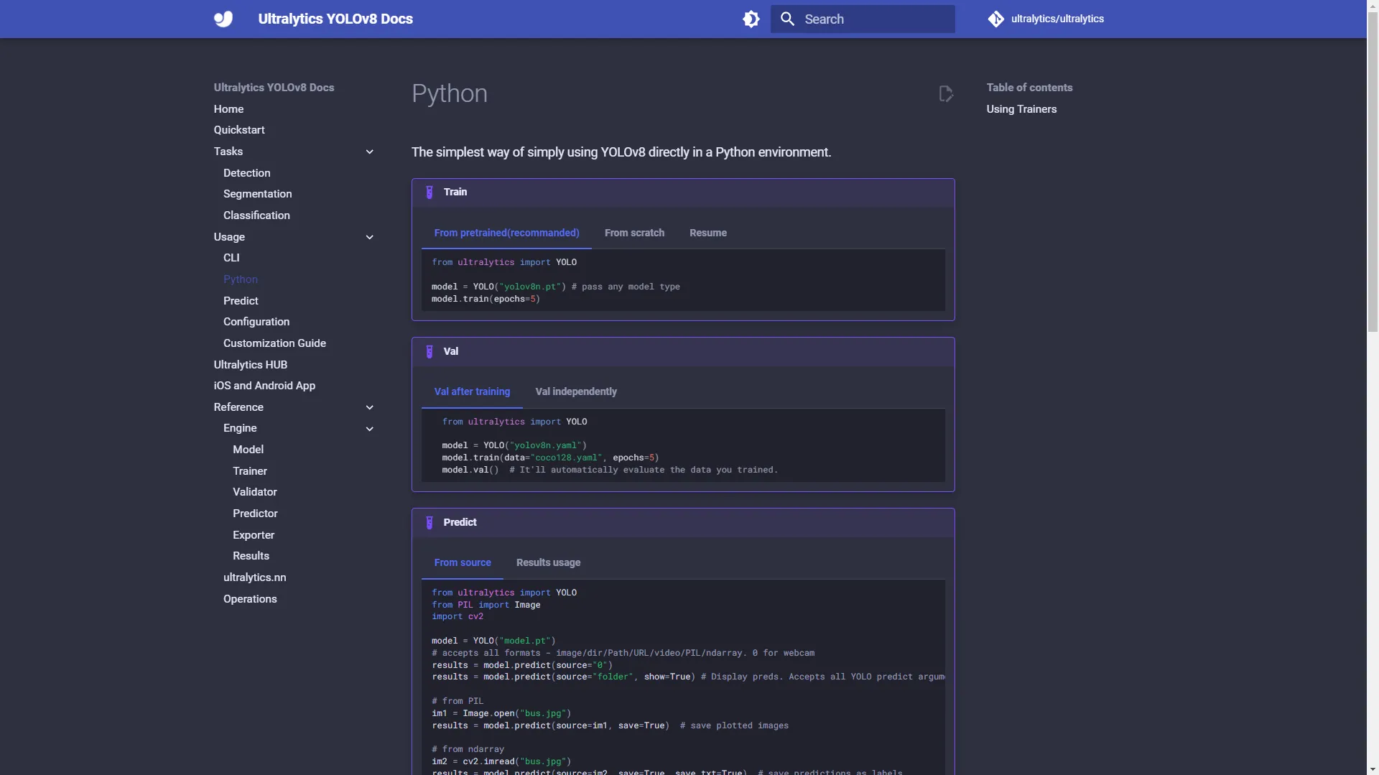The image size is (1379, 775).
Task: Collapse the Reference section chevron
Action: tap(370, 407)
